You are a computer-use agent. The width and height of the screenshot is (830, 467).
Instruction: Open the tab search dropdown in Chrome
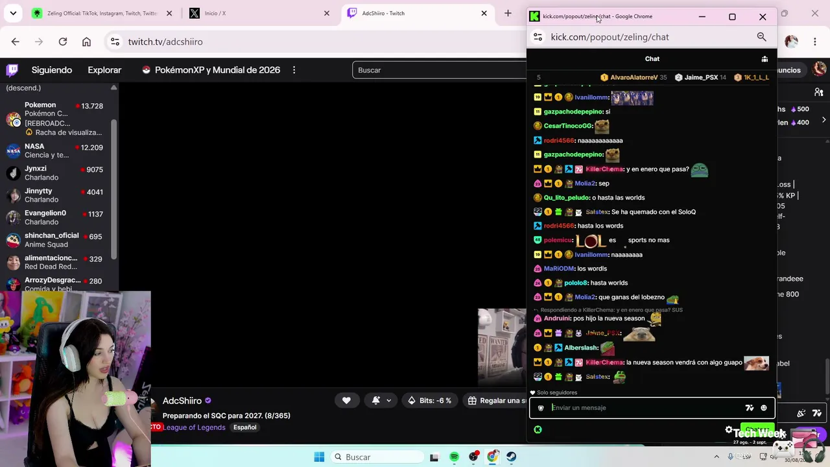pos(13,13)
